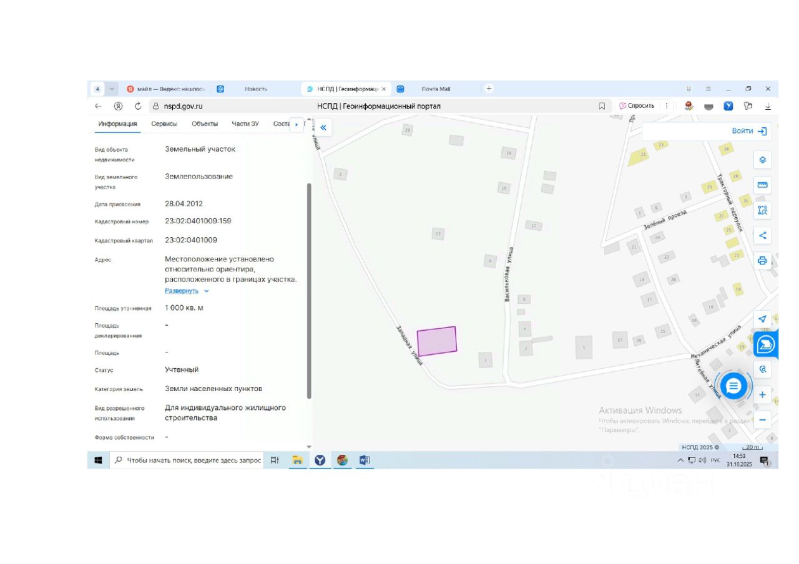
Task: Click the Земельный участок value
Action: point(200,149)
